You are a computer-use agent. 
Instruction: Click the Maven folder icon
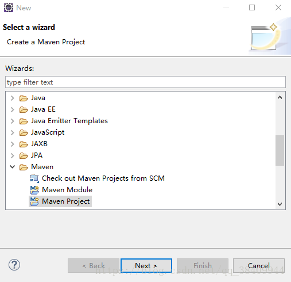point(24,167)
